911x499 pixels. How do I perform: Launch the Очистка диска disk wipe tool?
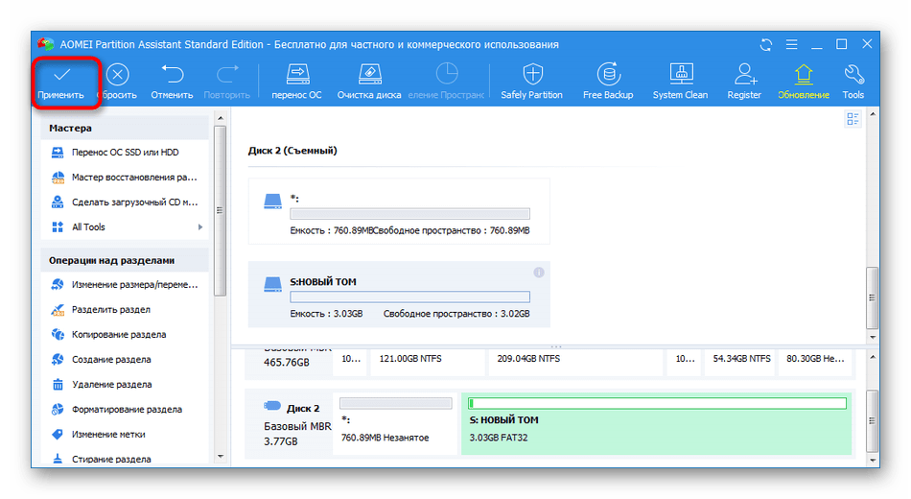tap(369, 75)
